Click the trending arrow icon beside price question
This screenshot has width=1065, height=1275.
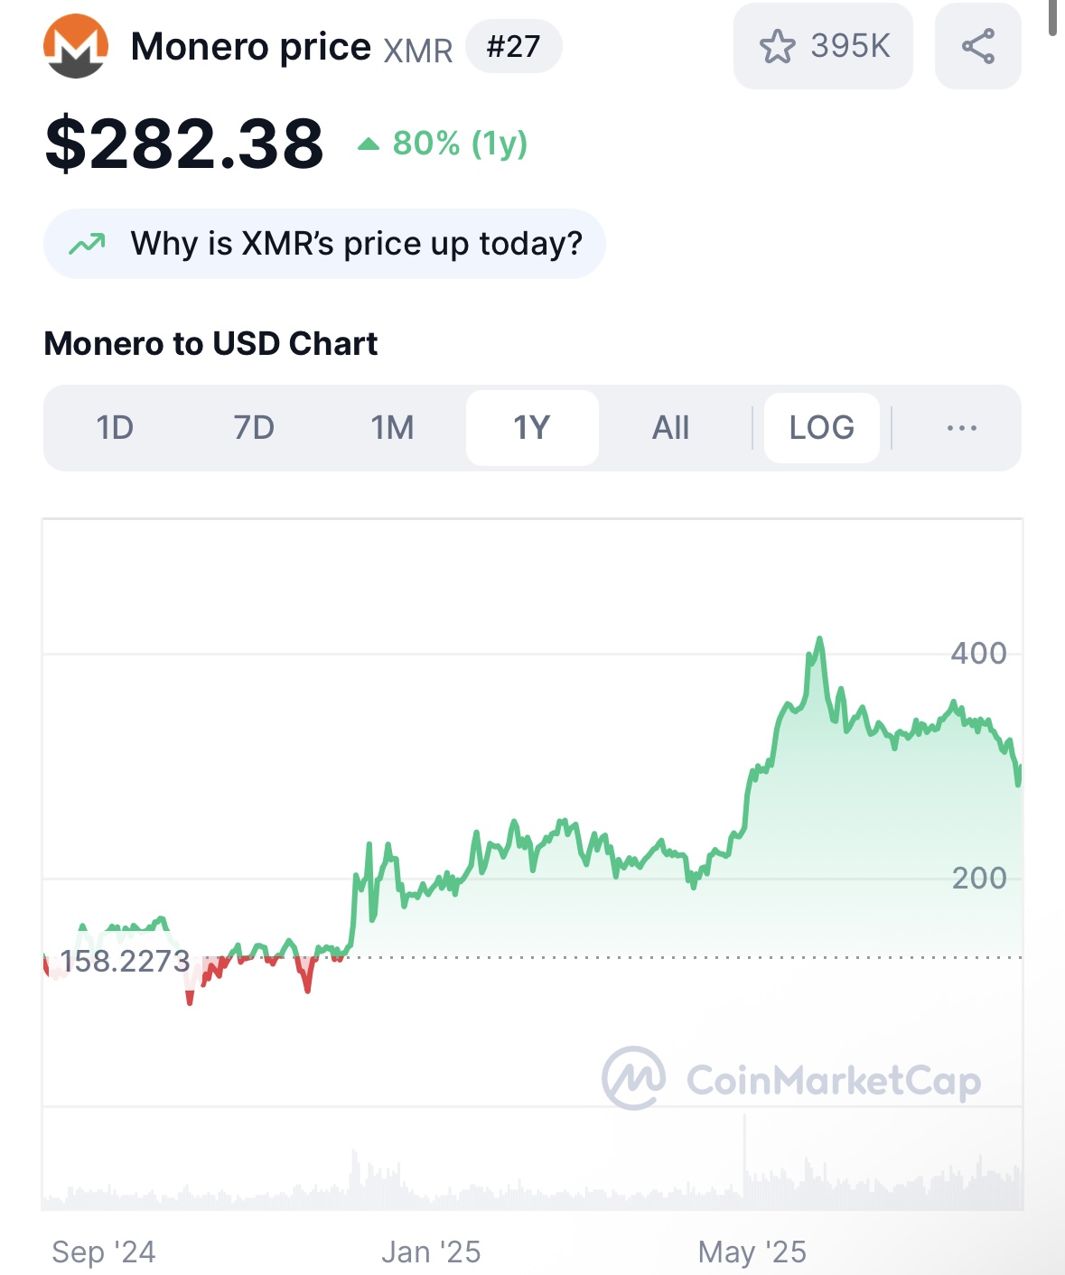coord(88,244)
